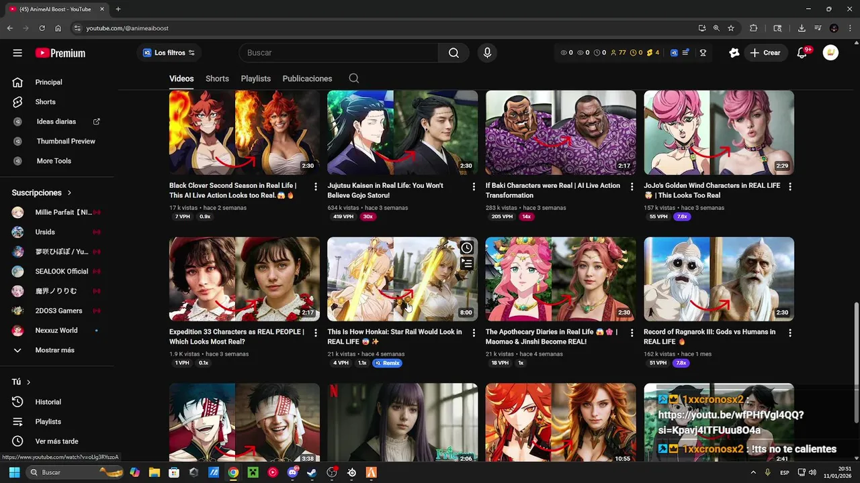Start voice search with microphone icon

487,53
